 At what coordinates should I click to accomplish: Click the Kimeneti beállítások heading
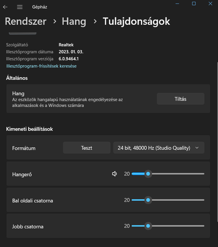coord(29,129)
